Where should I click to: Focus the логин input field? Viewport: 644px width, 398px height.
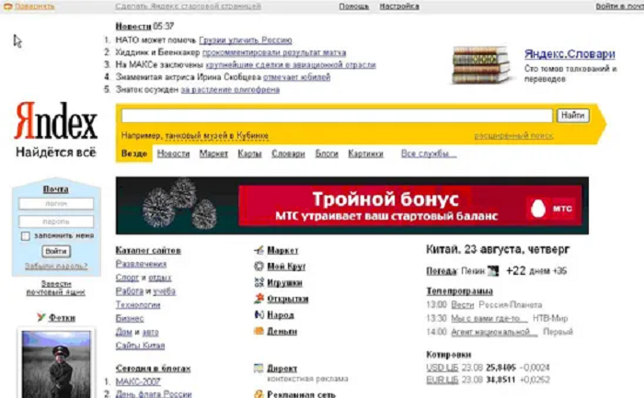click(x=56, y=203)
